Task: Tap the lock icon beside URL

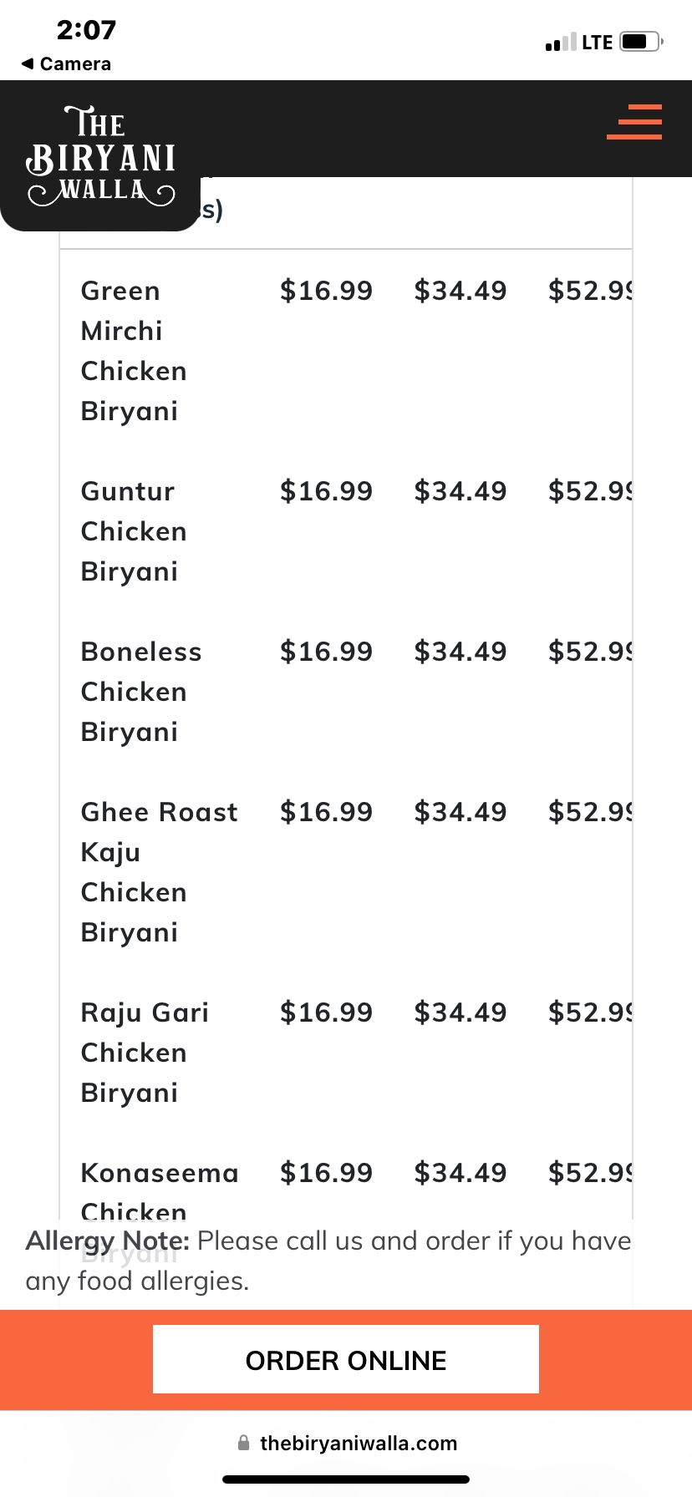Action: [x=244, y=1443]
